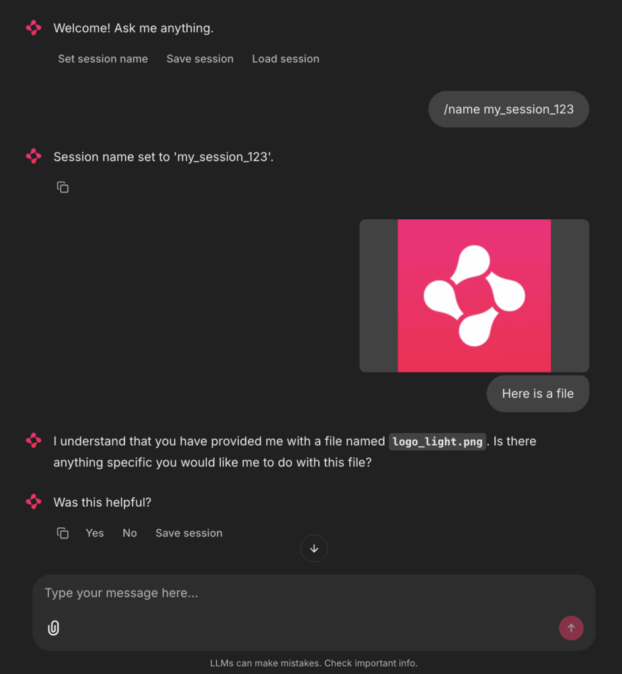Copy the 'Was this helpful?' message
Image resolution: width=622 pixels, height=674 pixels.
pyautogui.click(x=63, y=533)
